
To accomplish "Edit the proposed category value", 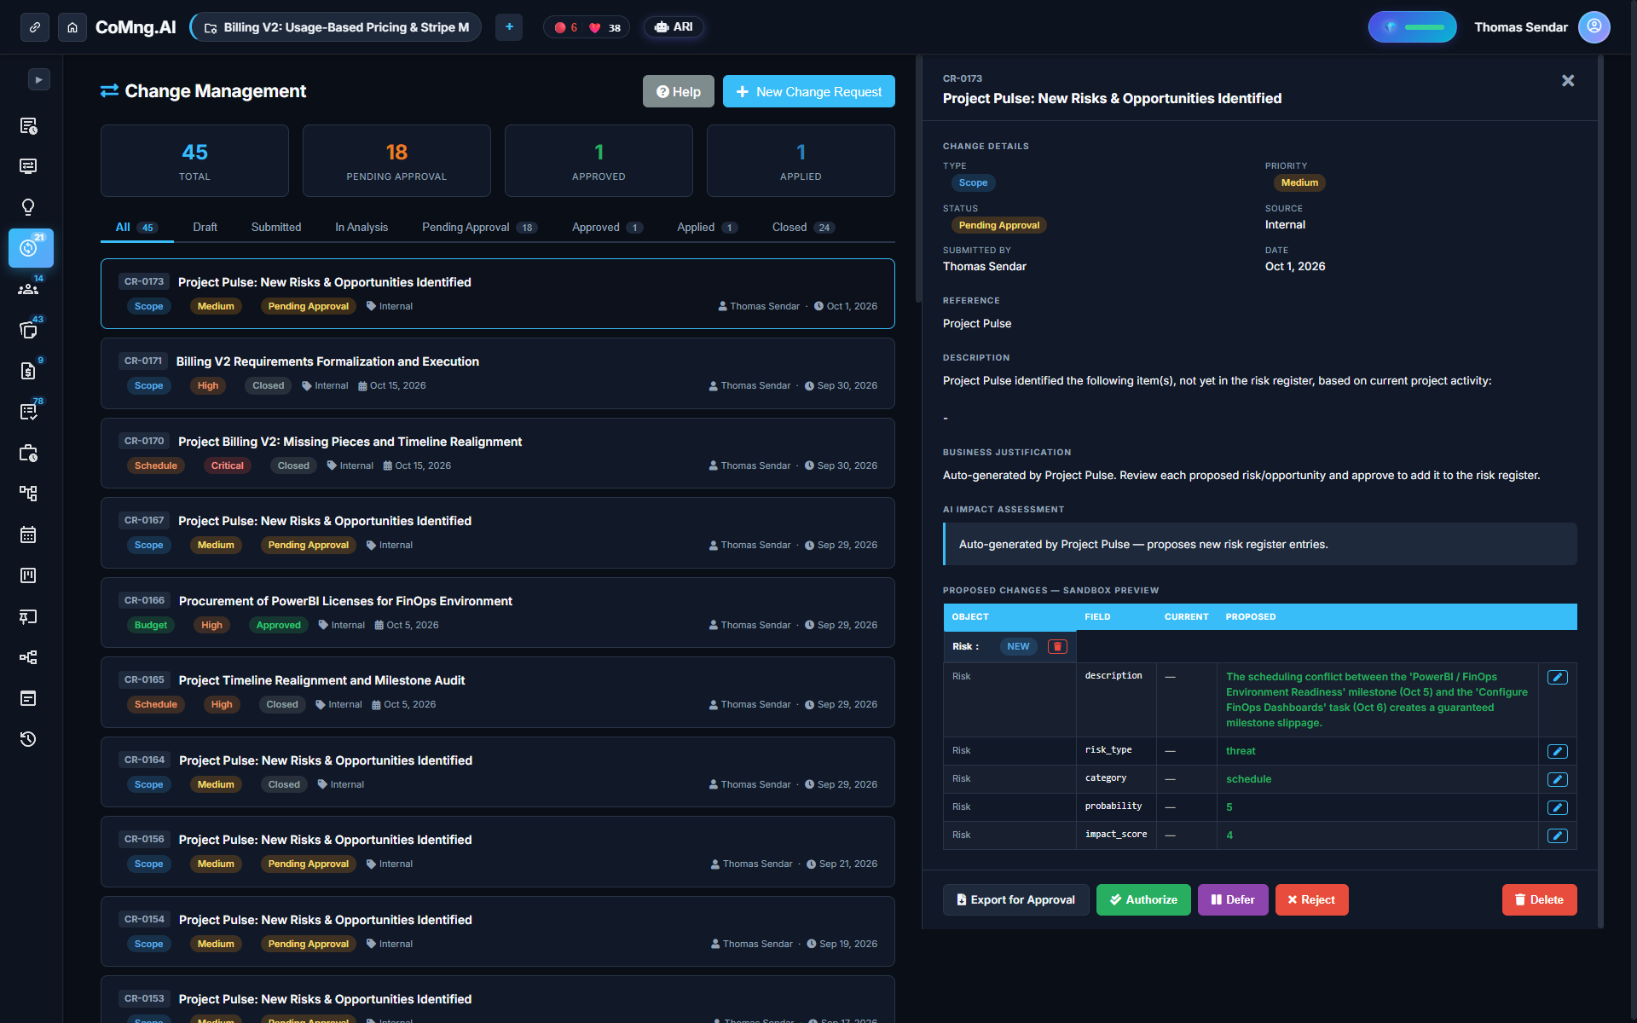I will pyautogui.click(x=1558, y=779).
